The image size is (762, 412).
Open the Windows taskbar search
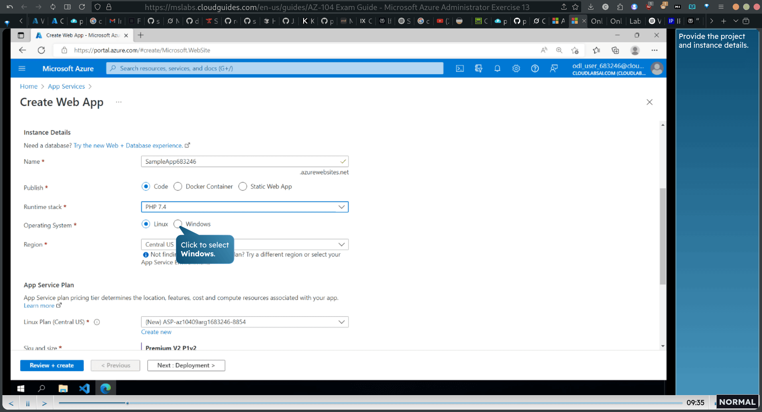click(41, 388)
